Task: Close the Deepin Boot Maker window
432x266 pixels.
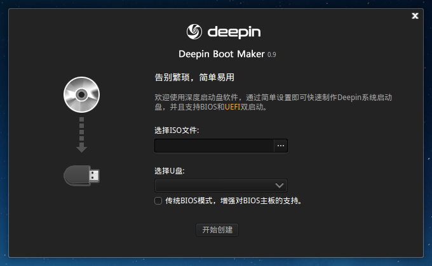Action: click(x=415, y=16)
